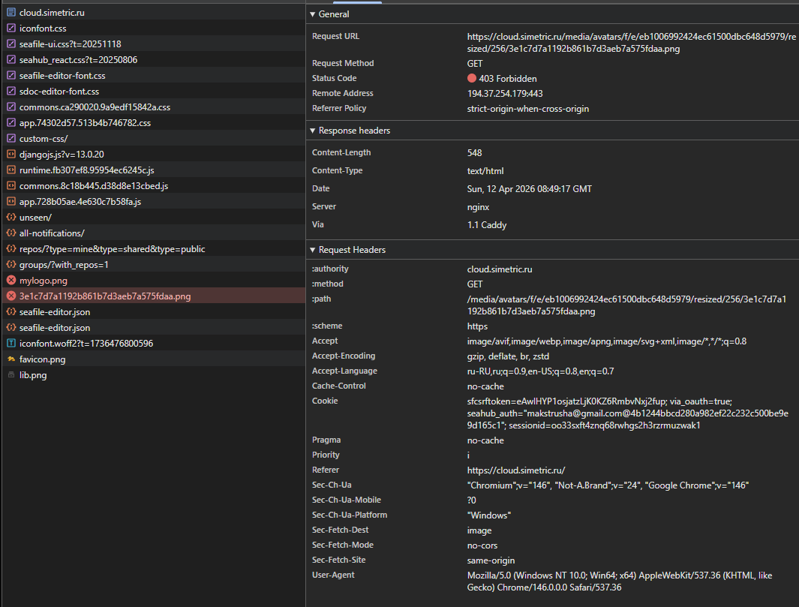Open the repos/?type=mine request entry
The image size is (799, 607).
click(112, 249)
